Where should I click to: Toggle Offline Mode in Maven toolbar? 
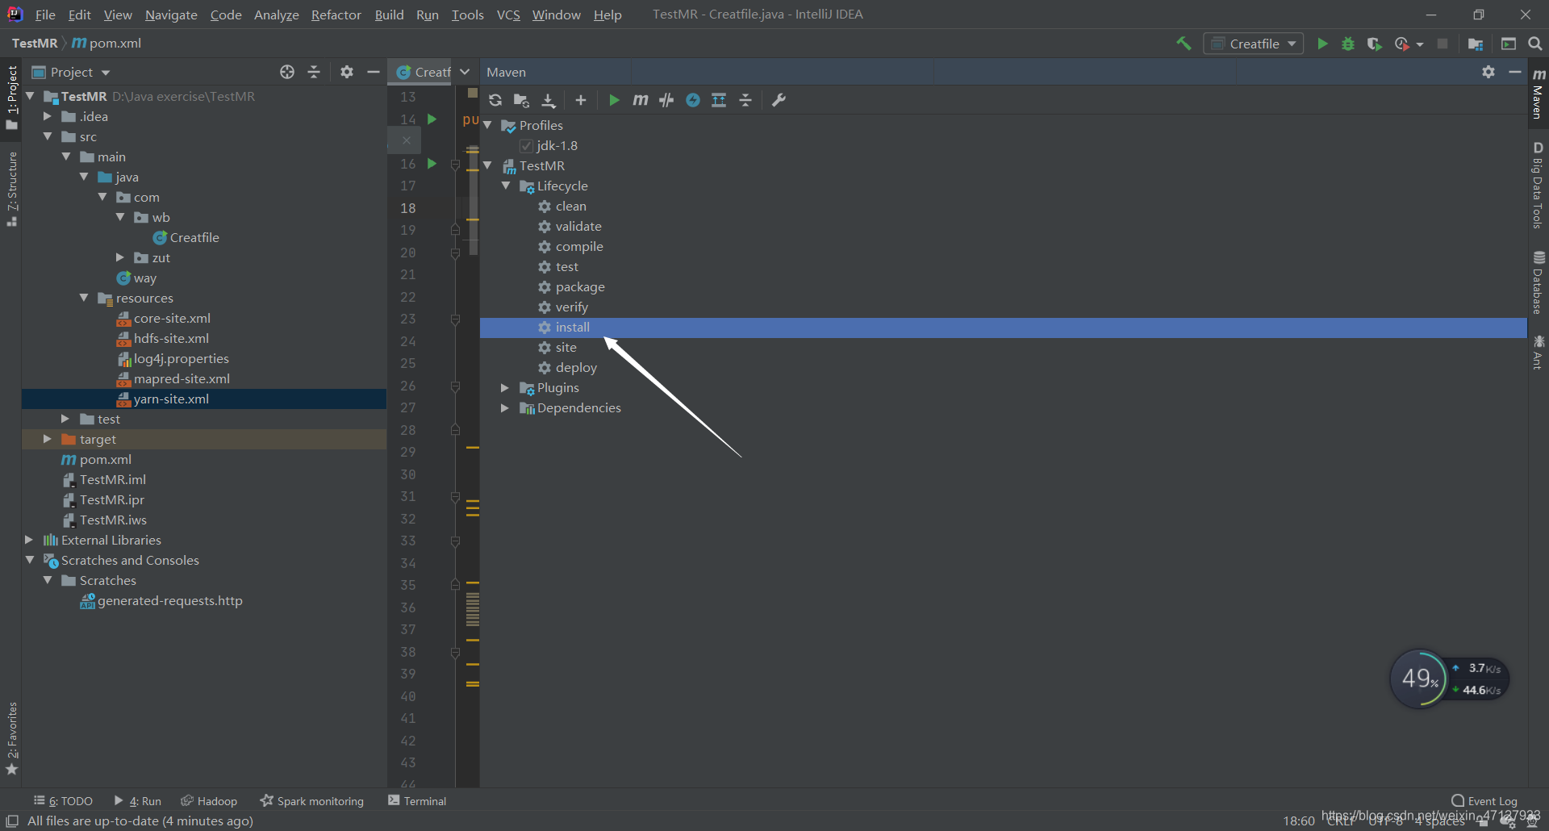666,100
